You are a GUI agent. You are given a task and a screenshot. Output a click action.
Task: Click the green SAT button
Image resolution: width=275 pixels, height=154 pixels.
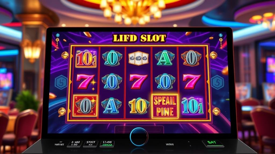coord(213,143)
